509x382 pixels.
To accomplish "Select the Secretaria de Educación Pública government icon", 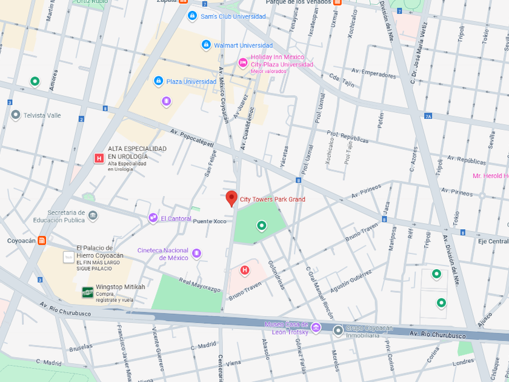I will pyautogui.click(x=93, y=216).
